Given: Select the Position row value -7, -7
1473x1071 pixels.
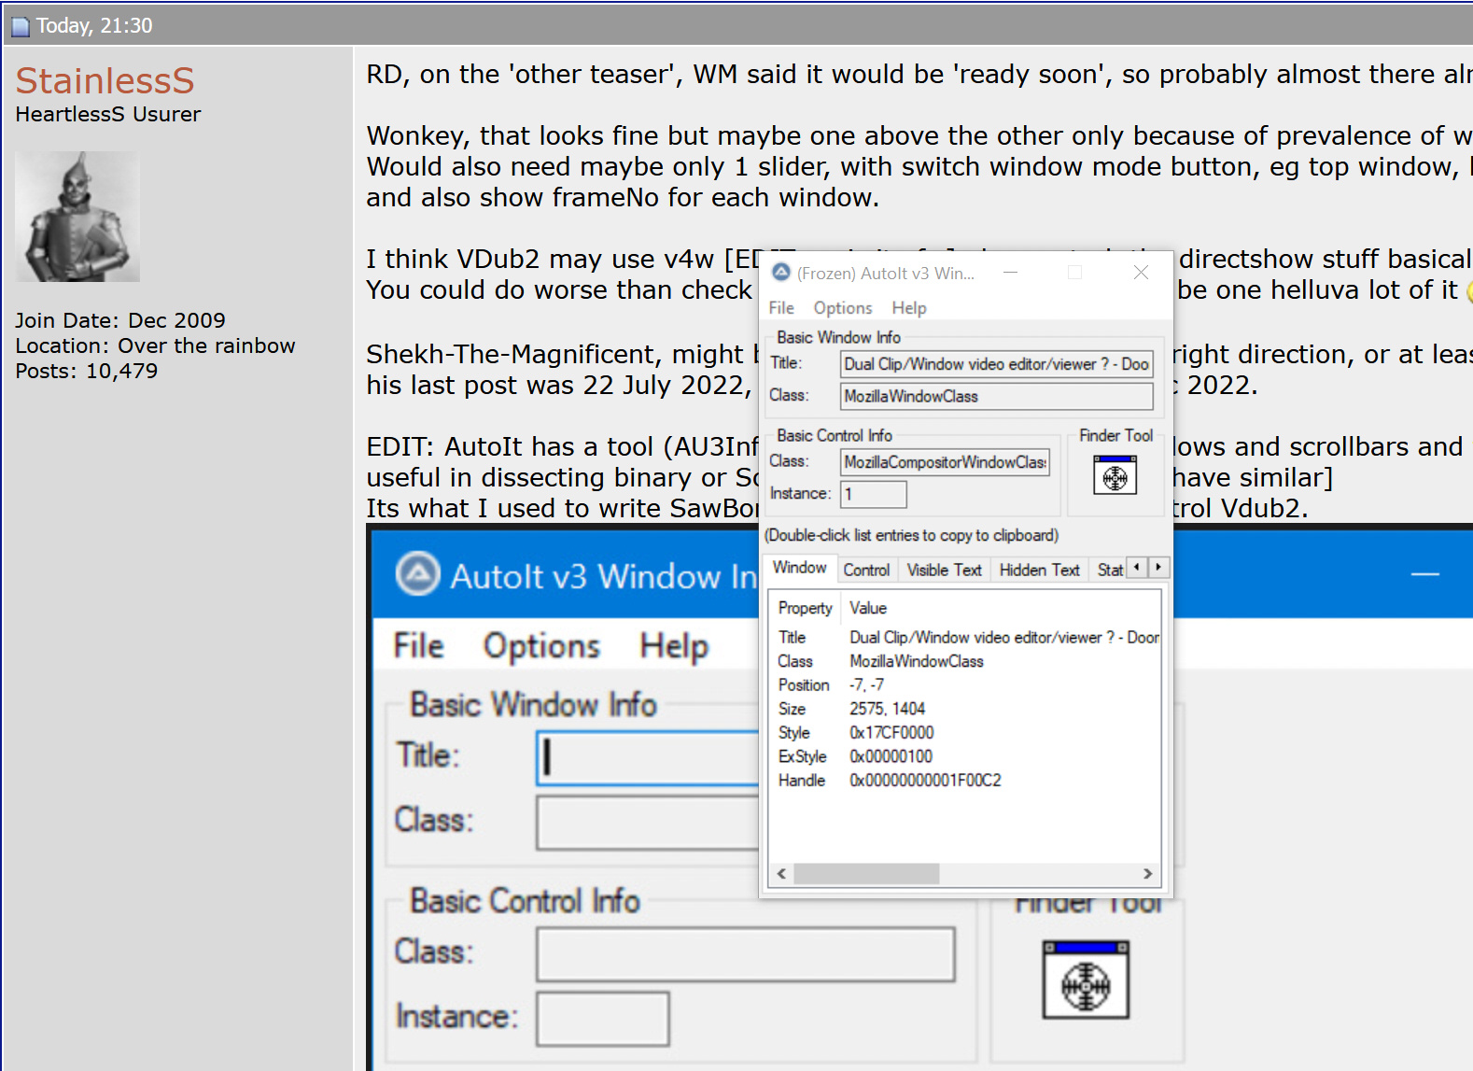Looking at the screenshot, I should click(x=866, y=684).
